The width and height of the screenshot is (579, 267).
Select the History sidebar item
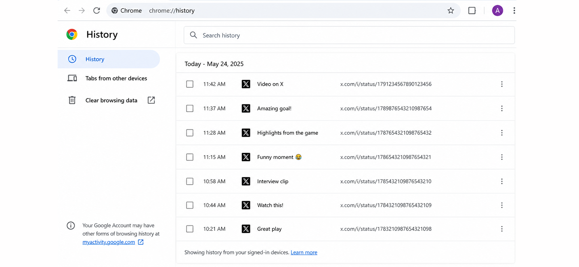click(x=109, y=59)
